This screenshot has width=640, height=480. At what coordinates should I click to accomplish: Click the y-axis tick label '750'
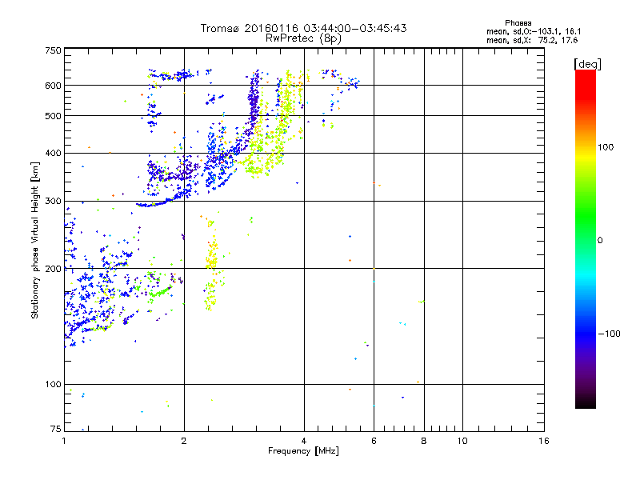click(x=53, y=50)
